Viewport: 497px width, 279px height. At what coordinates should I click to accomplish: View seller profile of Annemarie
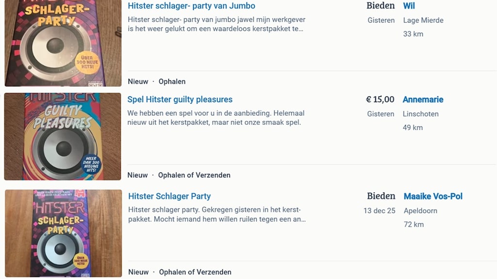click(x=423, y=99)
